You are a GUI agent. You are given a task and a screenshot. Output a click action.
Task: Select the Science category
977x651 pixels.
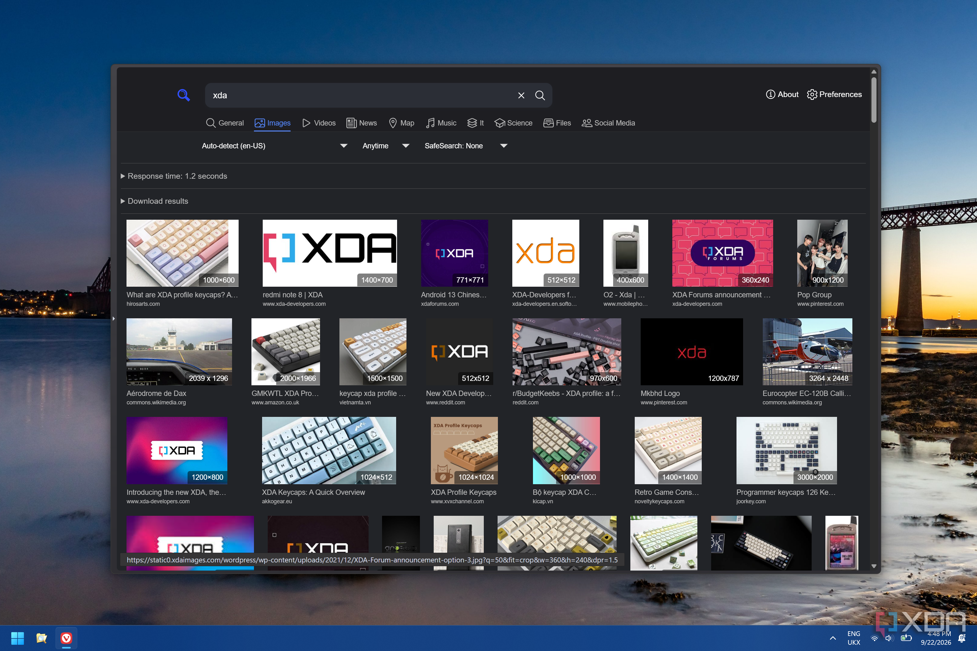(514, 123)
